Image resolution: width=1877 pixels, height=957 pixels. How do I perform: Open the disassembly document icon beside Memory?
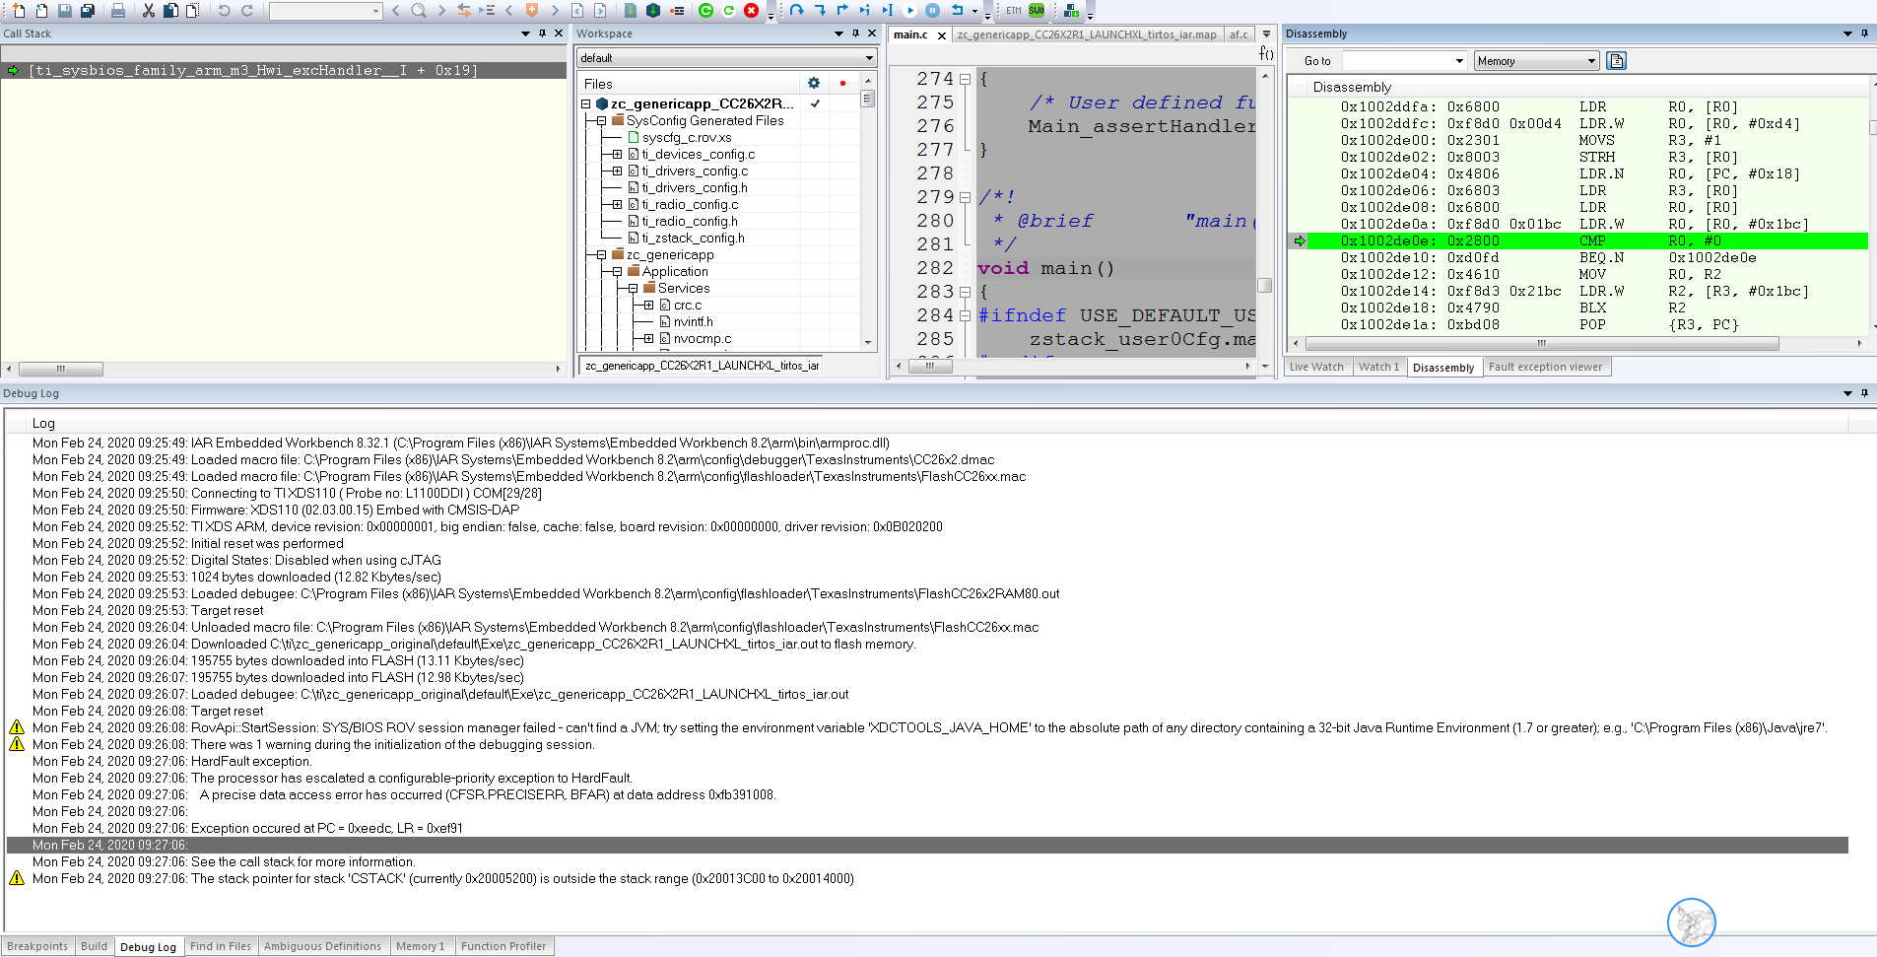click(1616, 61)
